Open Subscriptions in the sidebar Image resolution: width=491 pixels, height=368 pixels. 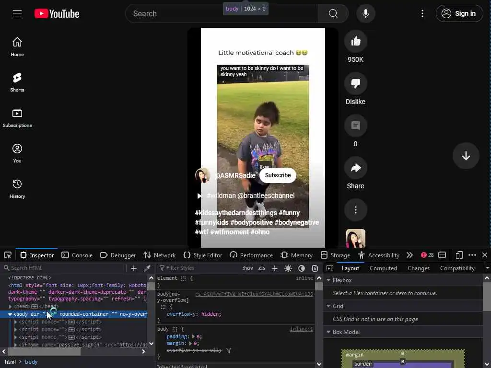[17, 118]
